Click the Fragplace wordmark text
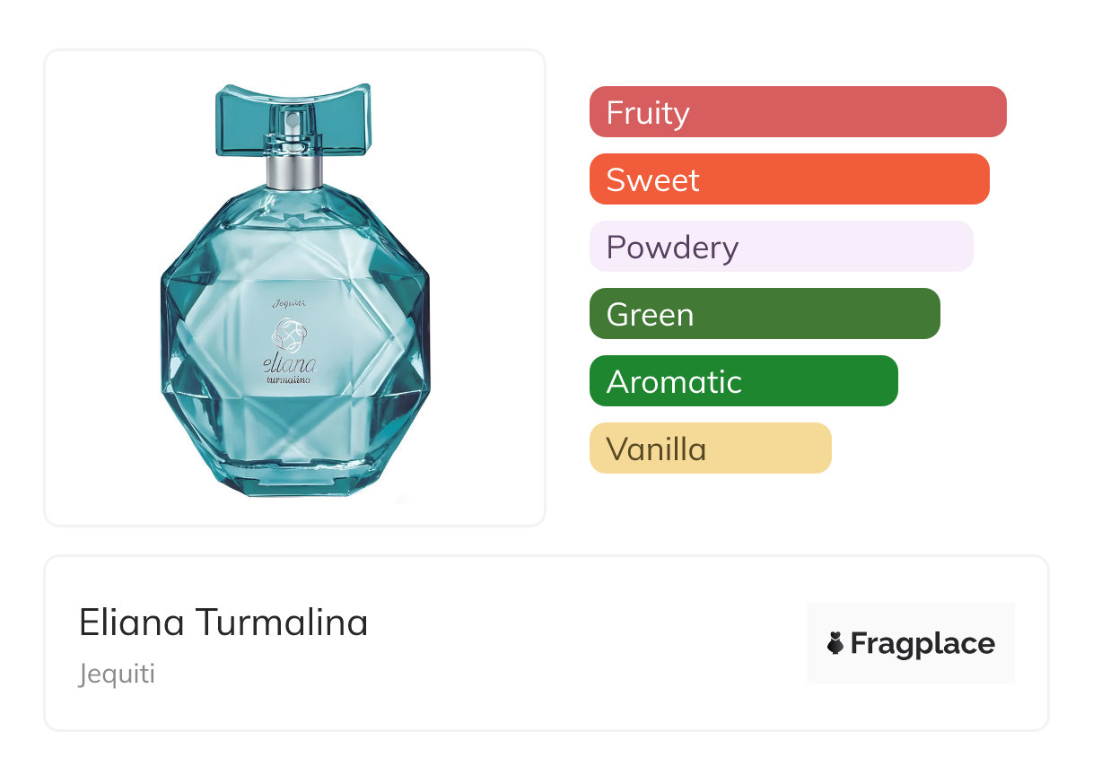The image size is (1093, 775). [x=922, y=643]
